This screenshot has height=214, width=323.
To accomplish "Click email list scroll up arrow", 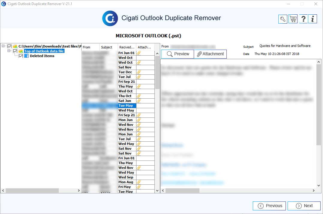I will [157, 53].
